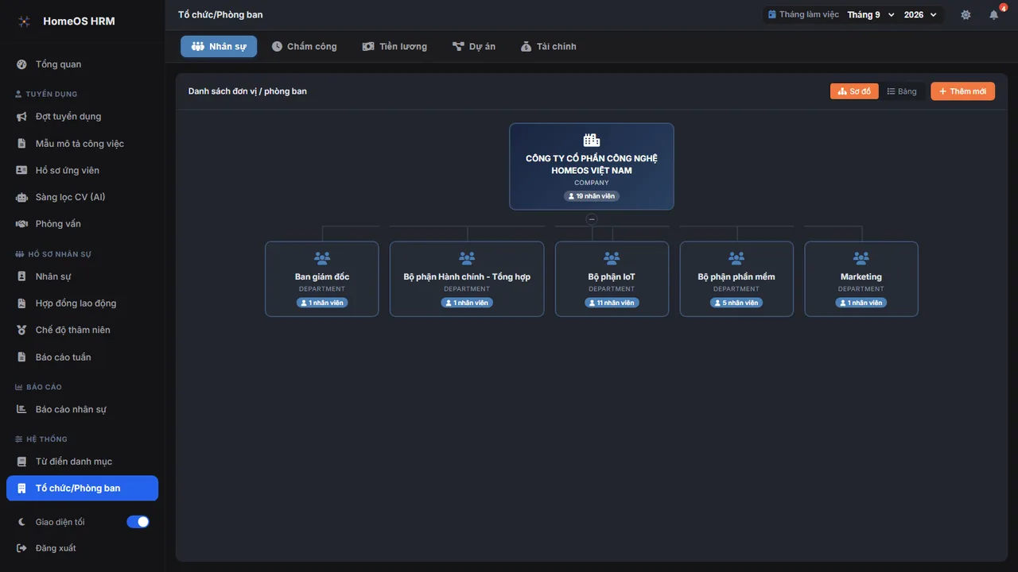
Task: Click the file icon beside Mẫu mô tả công việc
Action: click(21, 144)
